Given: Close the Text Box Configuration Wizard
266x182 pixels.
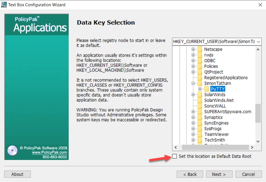Looking at the screenshot, I should [x=260, y=5].
